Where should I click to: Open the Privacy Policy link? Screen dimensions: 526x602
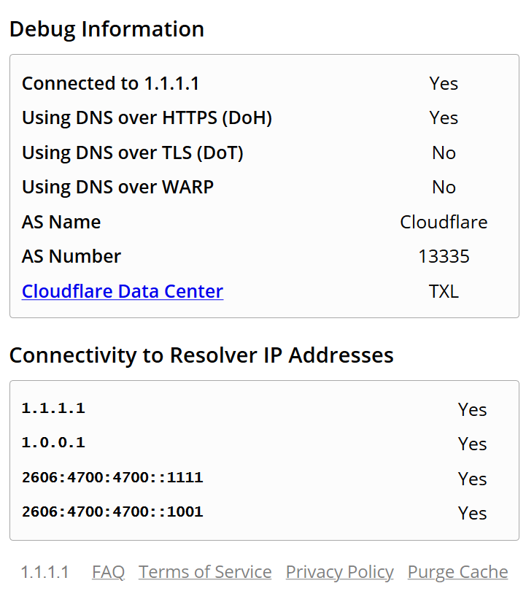339,572
